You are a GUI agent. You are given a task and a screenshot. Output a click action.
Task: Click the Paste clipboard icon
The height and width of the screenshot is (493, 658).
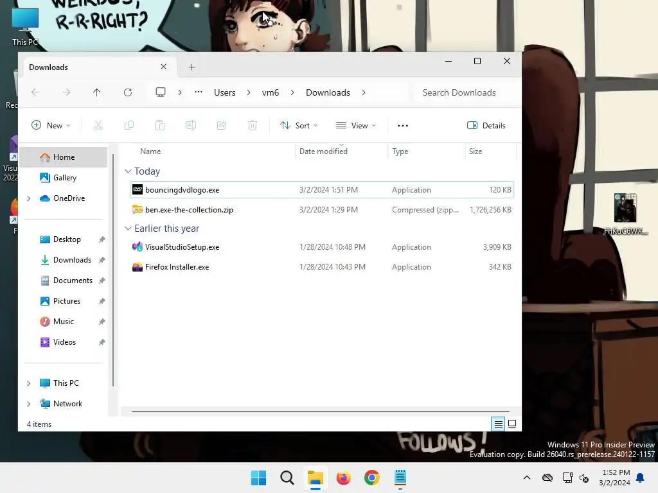pos(160,125)
